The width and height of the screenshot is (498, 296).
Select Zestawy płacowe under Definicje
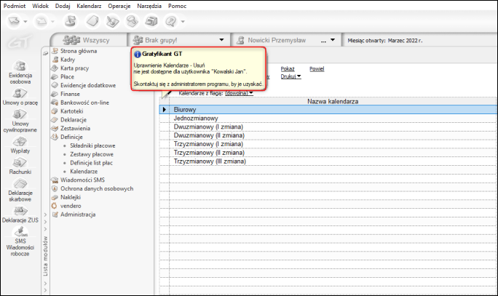(92, 154)
